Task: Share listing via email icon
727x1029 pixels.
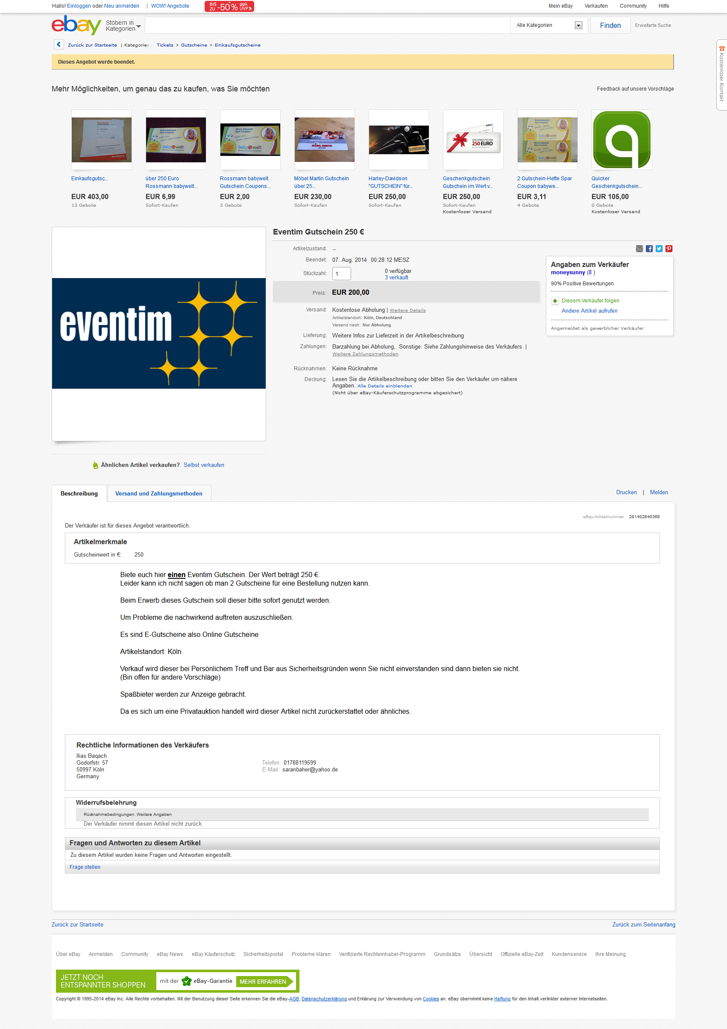Action: pyautogui.click(x=639, y=249)
